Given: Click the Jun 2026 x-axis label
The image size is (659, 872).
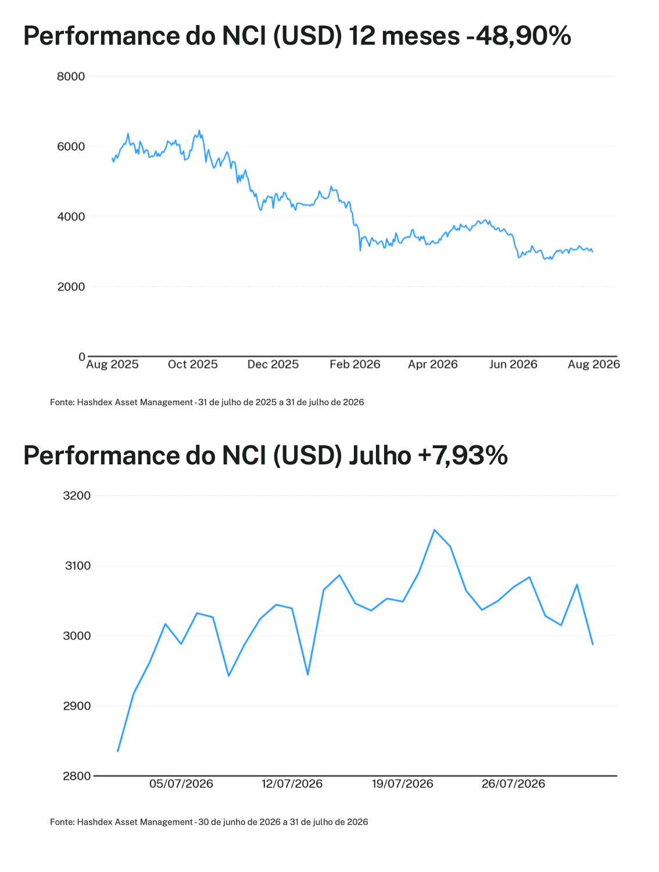Looking at the screenshot, I should [513, 365].
